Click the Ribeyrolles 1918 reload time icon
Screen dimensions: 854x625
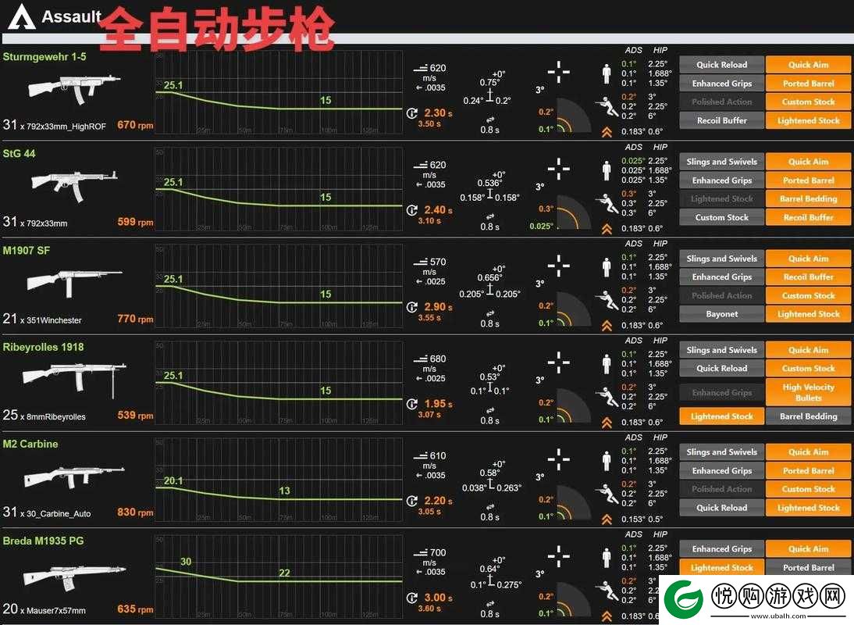(412, 404)
